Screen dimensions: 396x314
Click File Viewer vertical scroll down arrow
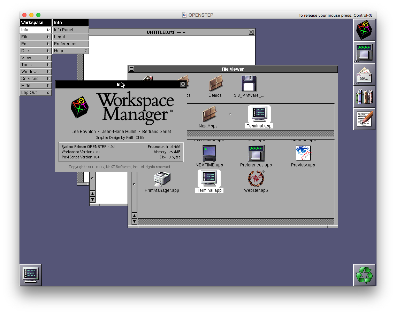[x=134, y=222]
